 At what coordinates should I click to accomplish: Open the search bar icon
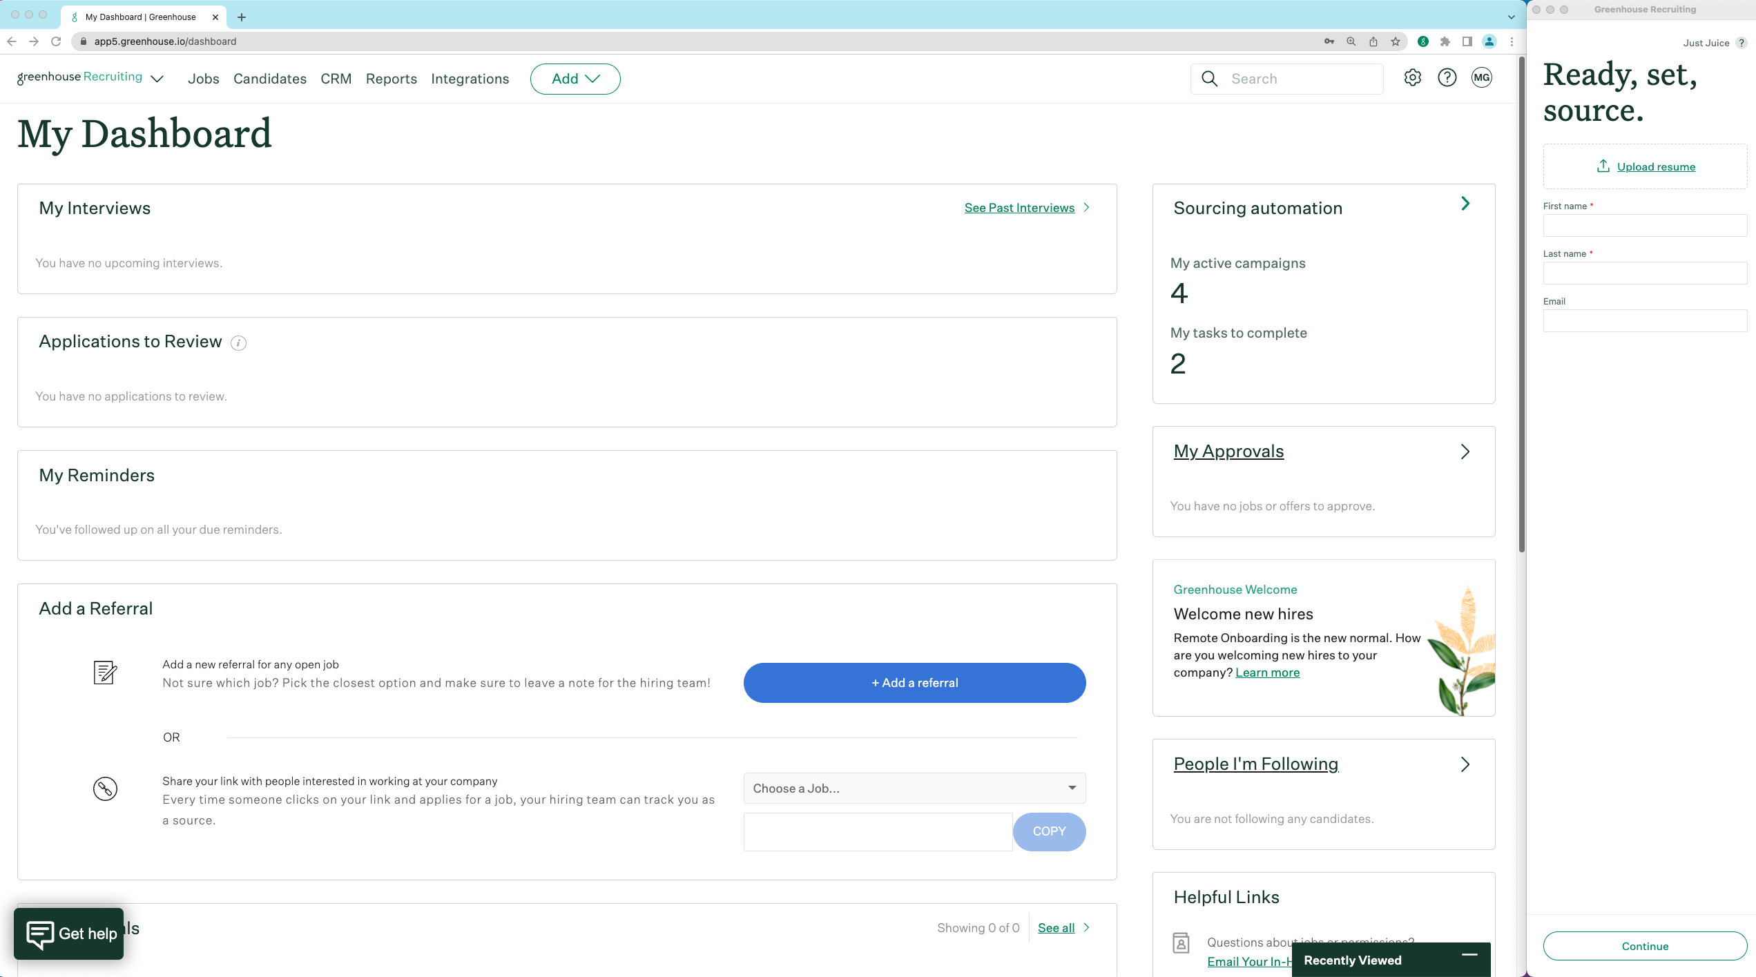[x=1208, y=78]
